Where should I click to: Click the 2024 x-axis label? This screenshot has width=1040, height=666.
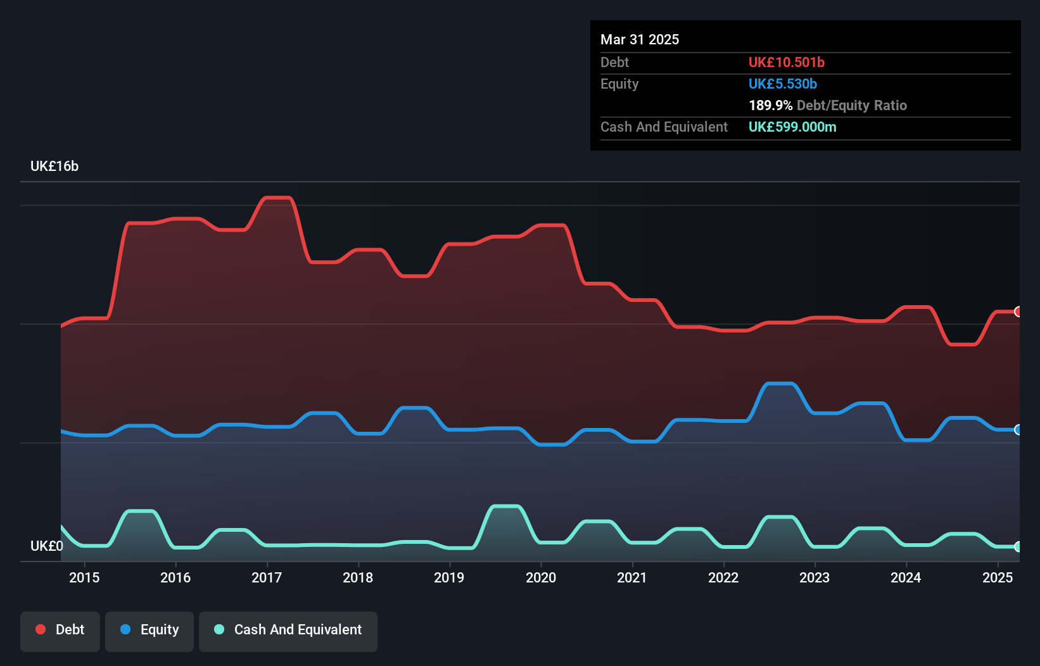(x=906, y=577)
